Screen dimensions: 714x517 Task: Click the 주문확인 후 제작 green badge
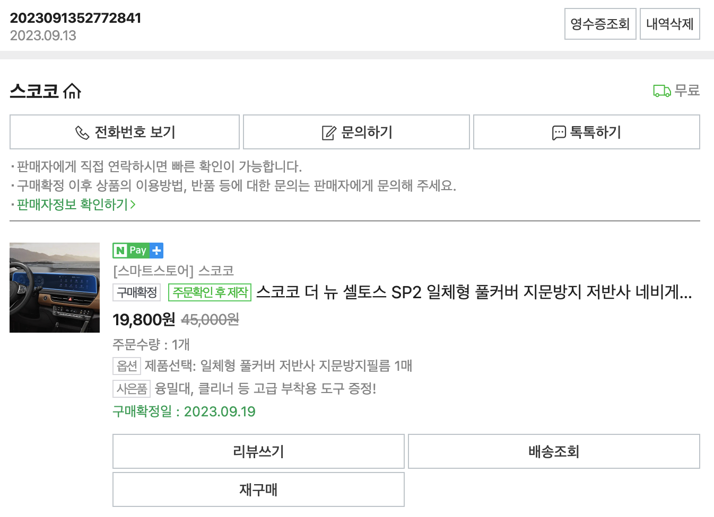210,292
